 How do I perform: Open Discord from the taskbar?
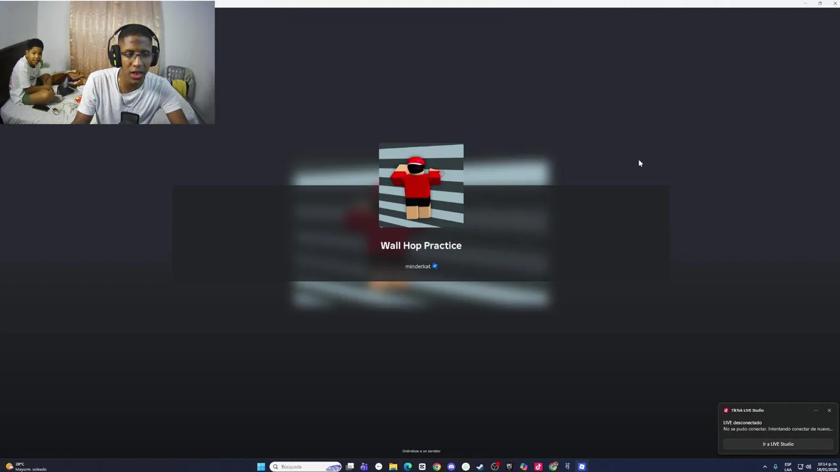point(451,467)
